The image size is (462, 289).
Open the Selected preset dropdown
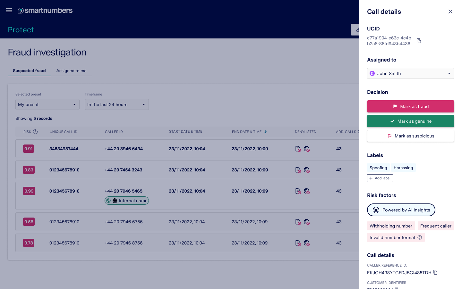pos(47,104)
